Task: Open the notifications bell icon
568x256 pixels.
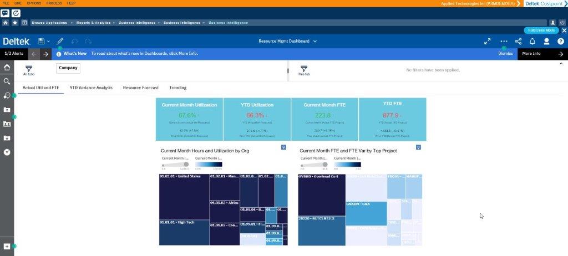Action: 532,42
